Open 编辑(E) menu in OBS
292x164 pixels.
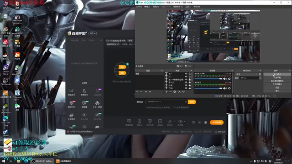147,7
